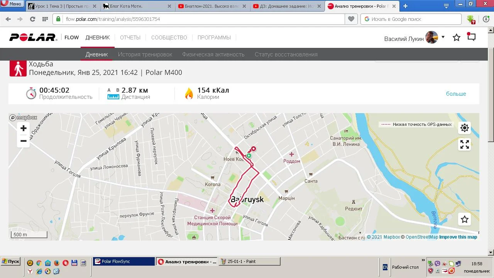Viewport: 494px width, 278px height.
Task: Open the browser speed dial grid
Action: [x=45, y=19]
